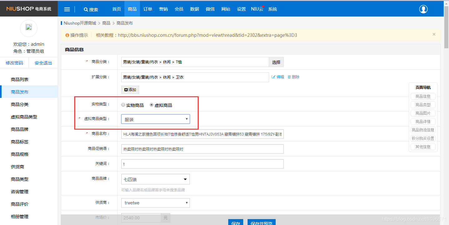
Task: Click 安全退出 to log out
Action: (x=43, y=63)
